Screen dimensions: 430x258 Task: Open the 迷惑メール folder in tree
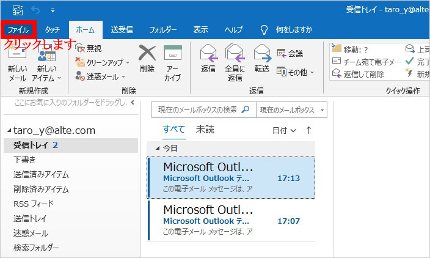[x=31, y=234]
